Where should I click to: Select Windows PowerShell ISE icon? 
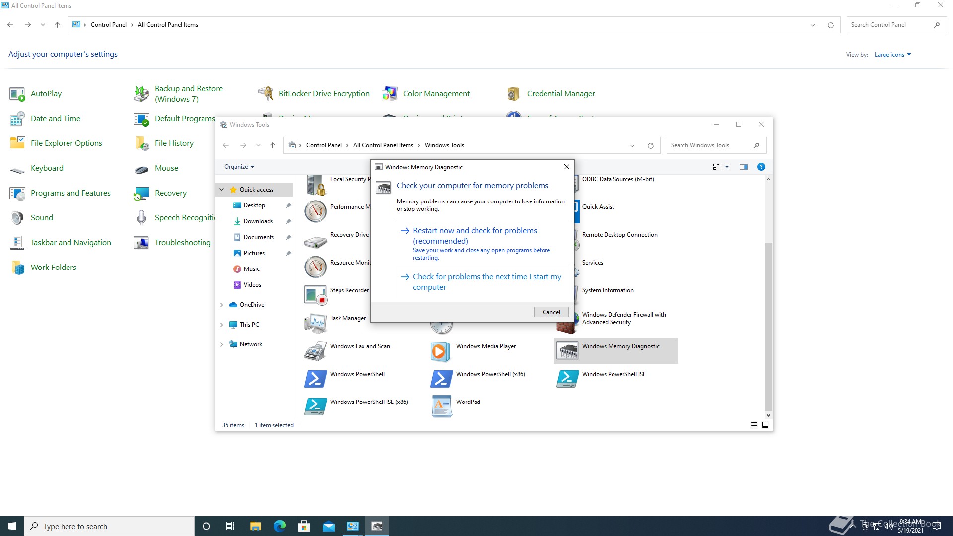tap(567, 379)
